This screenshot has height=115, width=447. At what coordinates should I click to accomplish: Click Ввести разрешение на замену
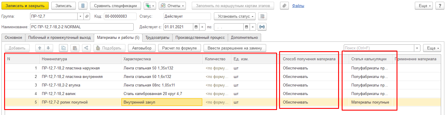click(235, 48)
